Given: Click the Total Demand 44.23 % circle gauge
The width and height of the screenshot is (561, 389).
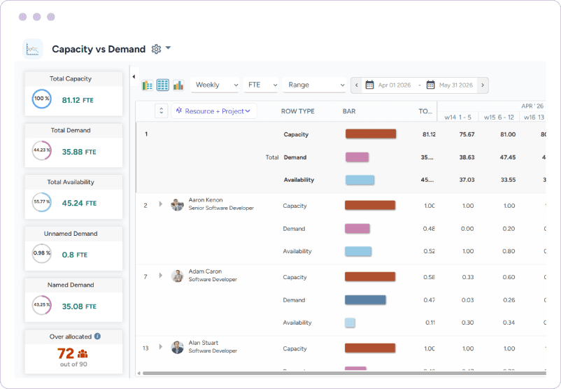Looking at the screenshot, I should (x=42, y=150).
